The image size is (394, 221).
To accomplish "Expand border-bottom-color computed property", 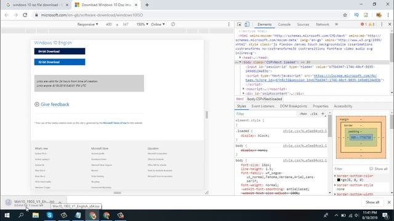I will [335, 176].
